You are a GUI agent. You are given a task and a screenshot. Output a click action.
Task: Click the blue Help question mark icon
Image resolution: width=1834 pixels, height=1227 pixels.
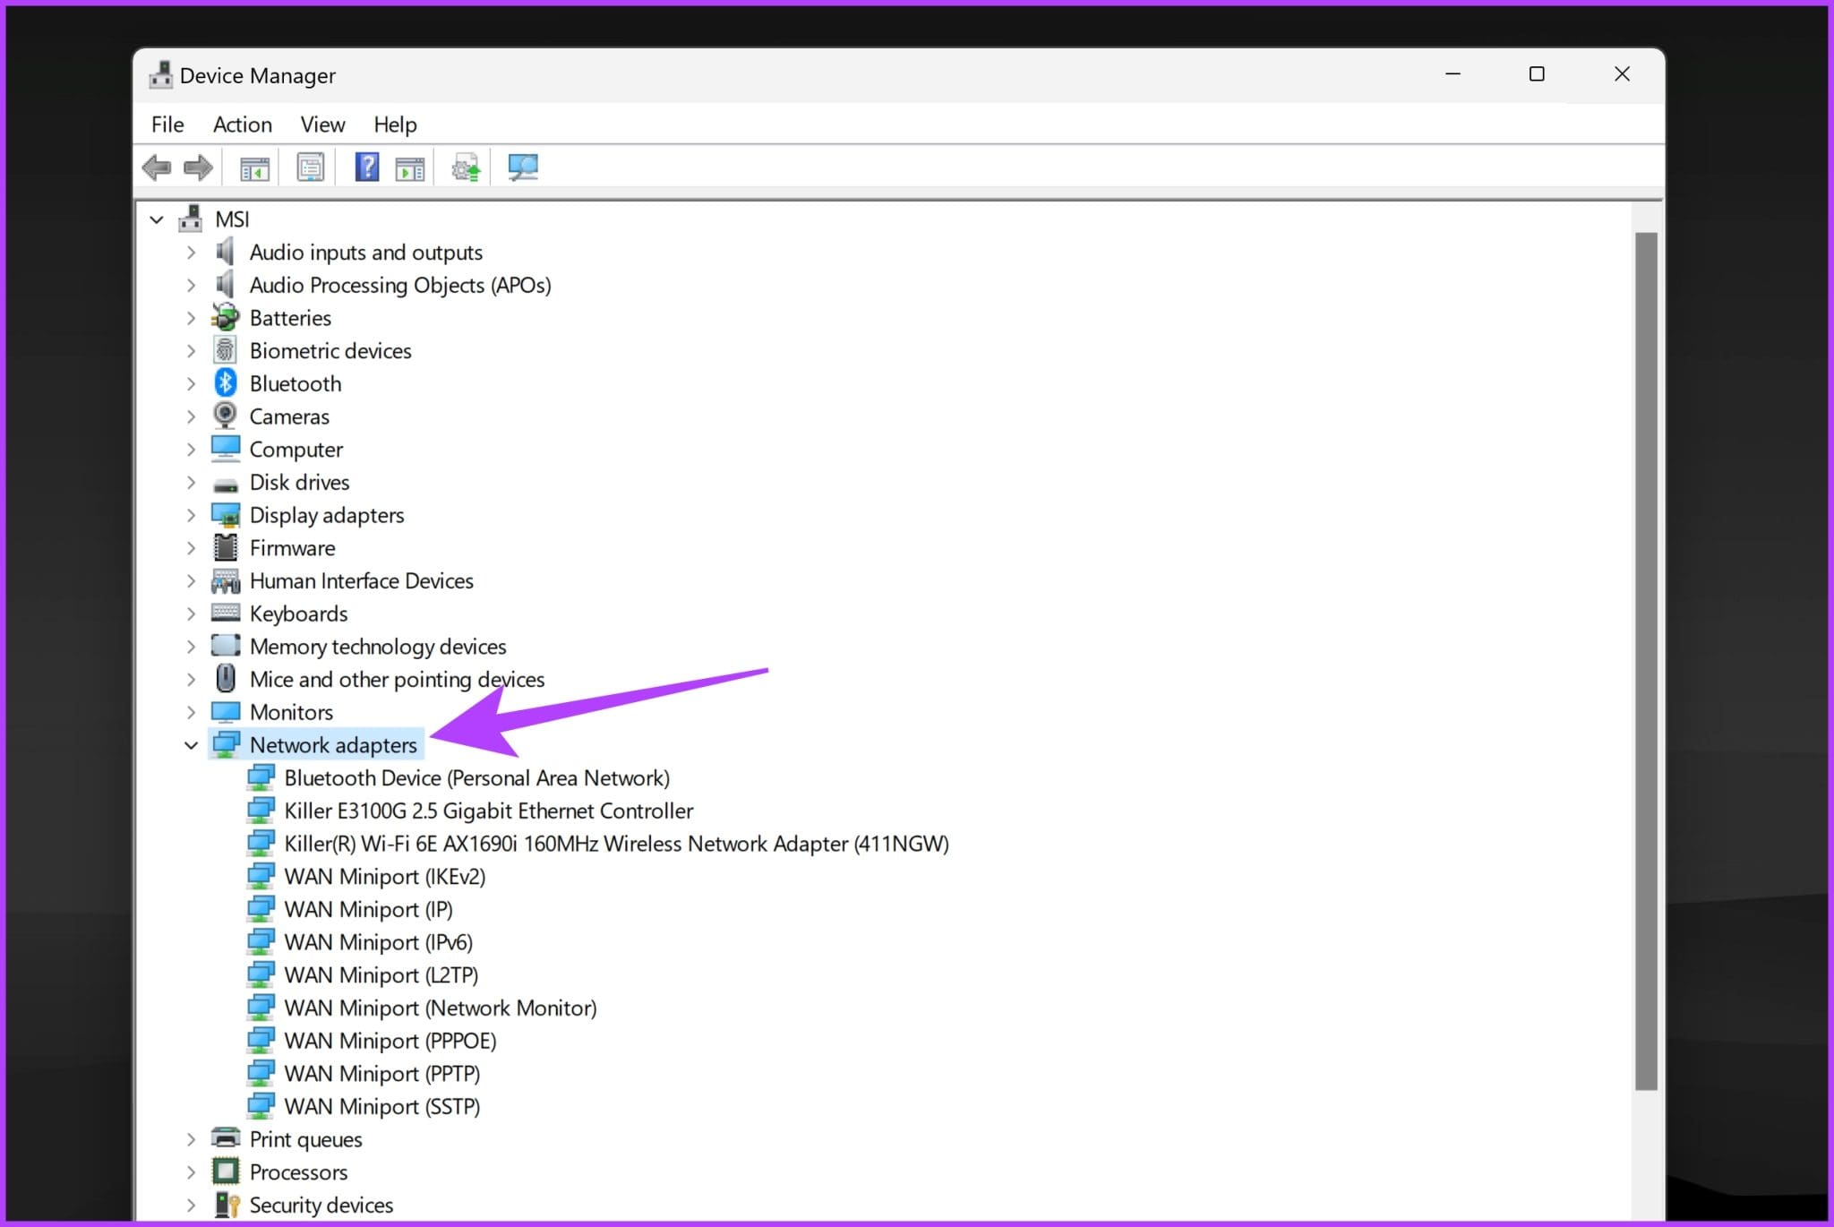(x=366, y=167)
